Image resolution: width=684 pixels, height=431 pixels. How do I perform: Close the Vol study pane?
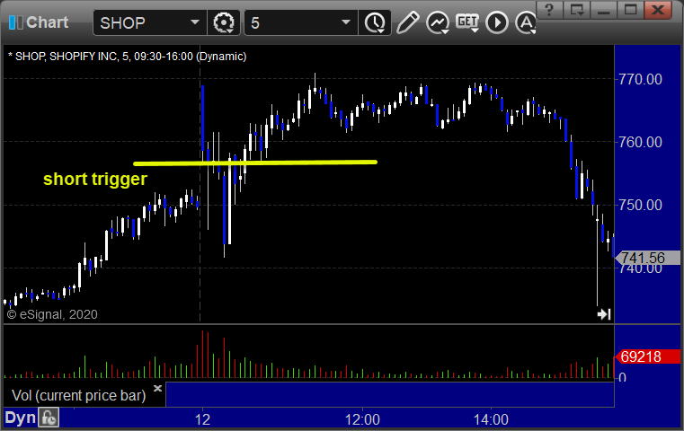157,388
